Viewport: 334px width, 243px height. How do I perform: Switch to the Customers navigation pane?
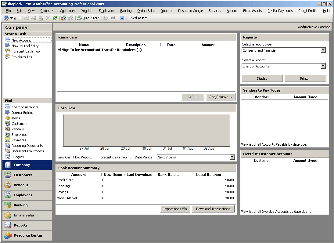coord(27,175)
